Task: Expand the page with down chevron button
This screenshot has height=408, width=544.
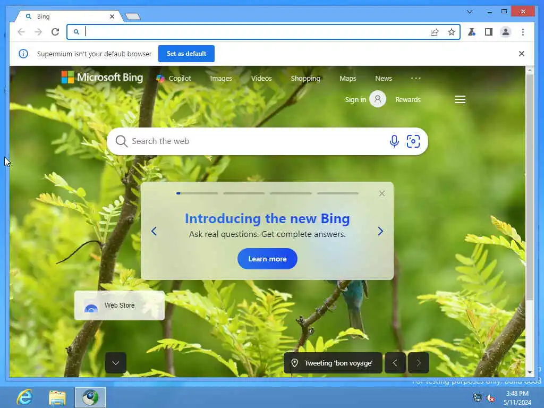Action: click(116, 363)
